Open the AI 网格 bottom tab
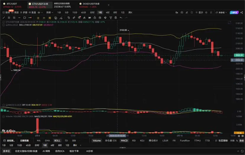Viewport: 245px width, 155px height. click(46, 151)
